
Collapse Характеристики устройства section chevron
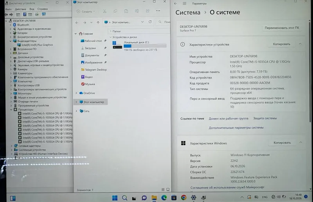(x=300, y=44)
